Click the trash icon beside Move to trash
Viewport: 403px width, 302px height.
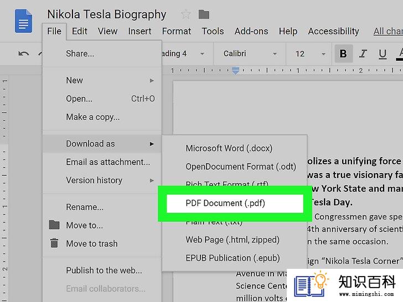(x=54, y=243)
